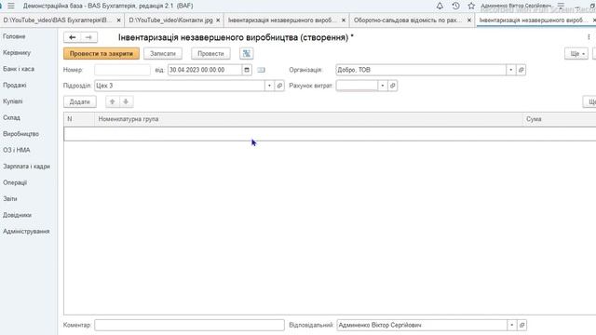The image size is (596, 335).
Task: Close the Оборотно-сальдова відомість tab
Action: (469, 20)
